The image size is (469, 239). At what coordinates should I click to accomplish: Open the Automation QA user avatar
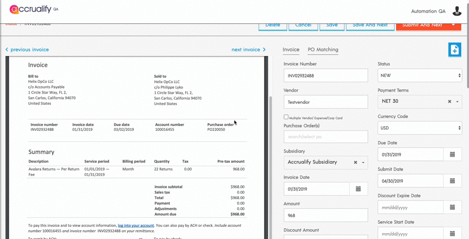[x=457, y=11]
